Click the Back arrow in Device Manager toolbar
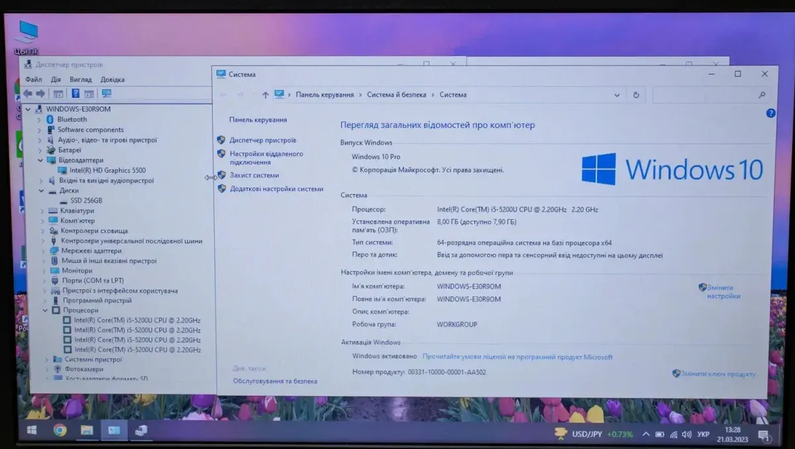 [x=28, y=94]
